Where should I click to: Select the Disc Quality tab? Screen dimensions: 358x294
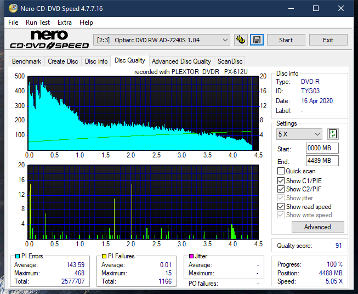tap(130, 60)
